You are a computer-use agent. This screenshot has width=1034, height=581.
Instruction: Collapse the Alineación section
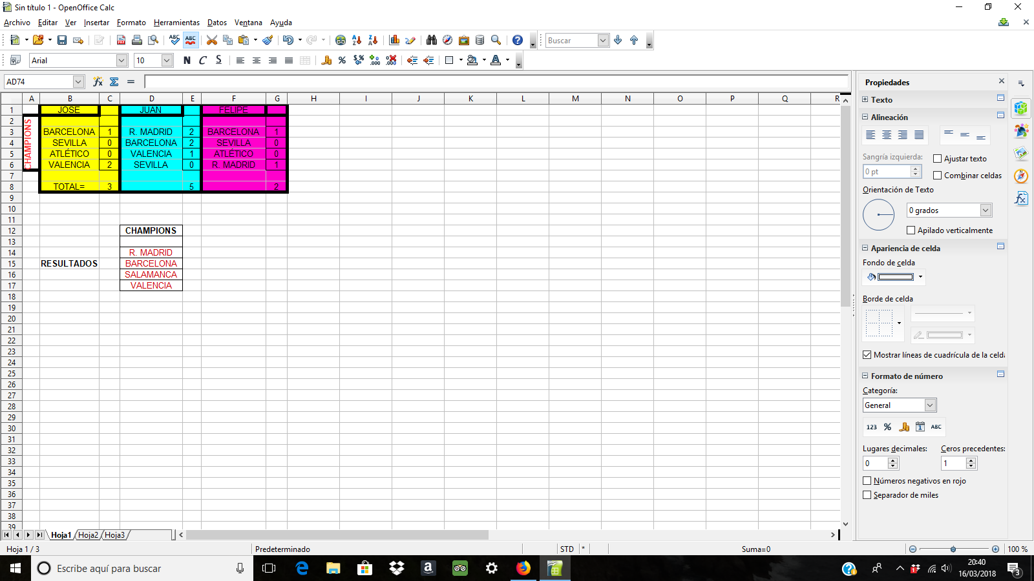[865, 117]
